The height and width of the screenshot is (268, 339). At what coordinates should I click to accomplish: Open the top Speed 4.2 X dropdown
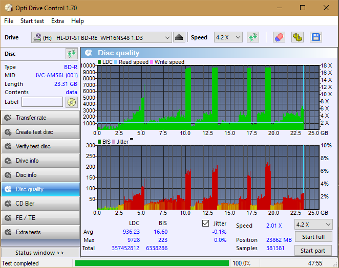(x=228, y=37)
